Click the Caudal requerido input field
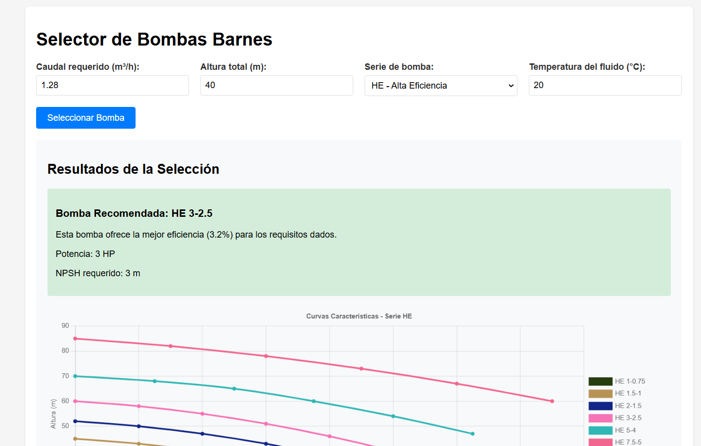 112,85
